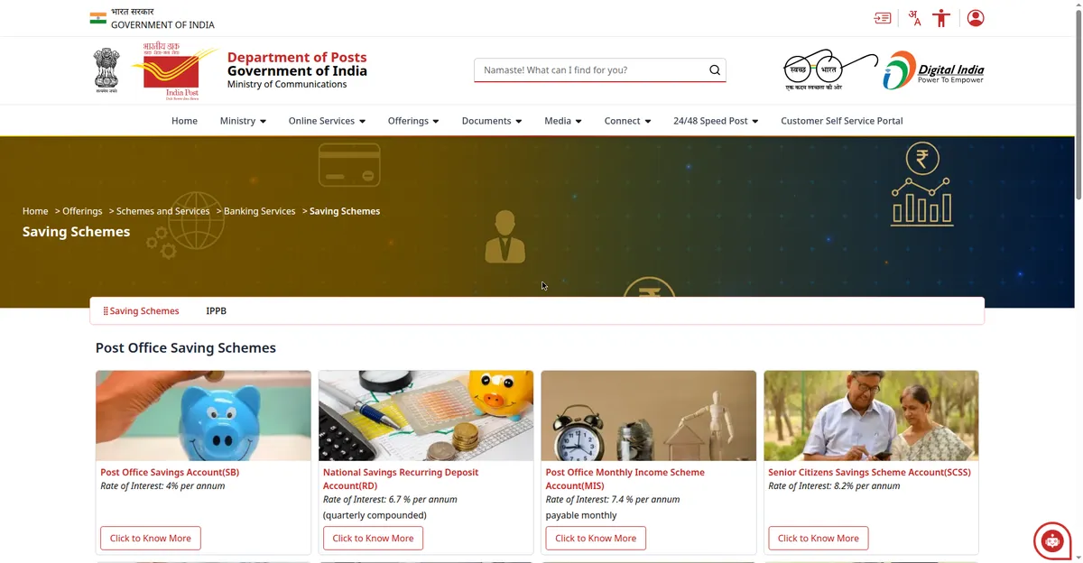Click the Digital India logo
The width and height of the screenshot is (1083, 563).
[933, 70]
